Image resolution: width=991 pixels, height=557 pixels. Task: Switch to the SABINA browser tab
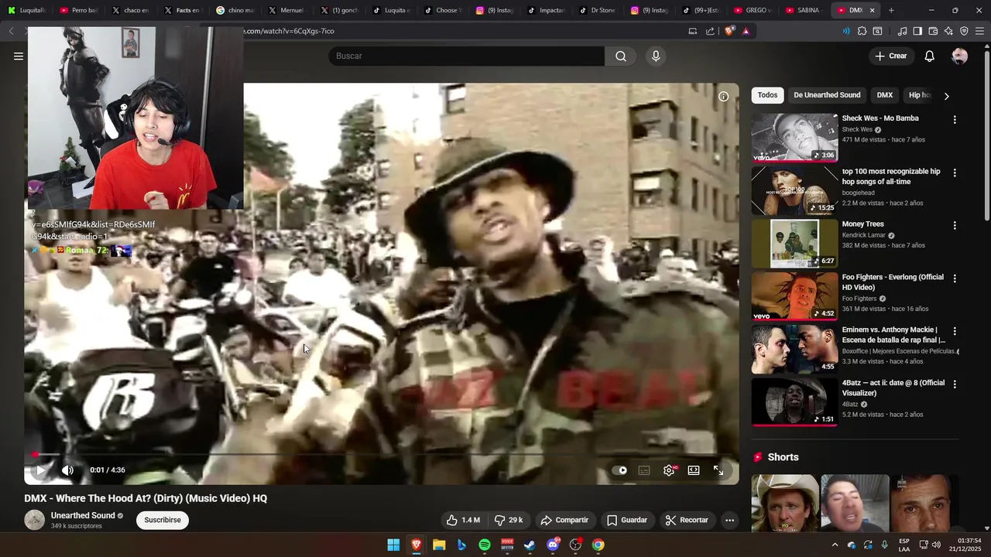click(803, 10)
